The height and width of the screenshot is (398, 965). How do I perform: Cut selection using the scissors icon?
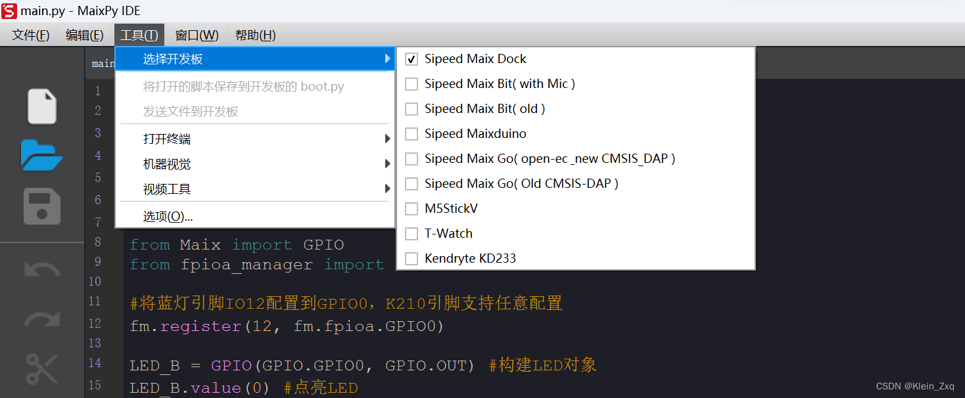pos(41,368)
